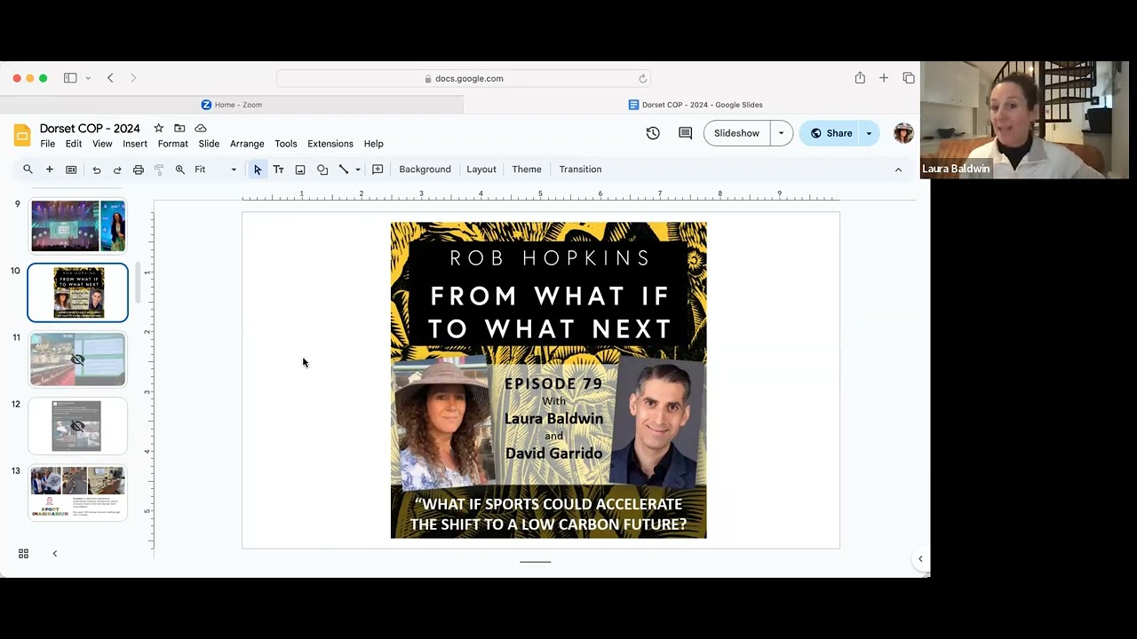
Task: Toggle the Safari sidebar
Action: coord(70,78)
